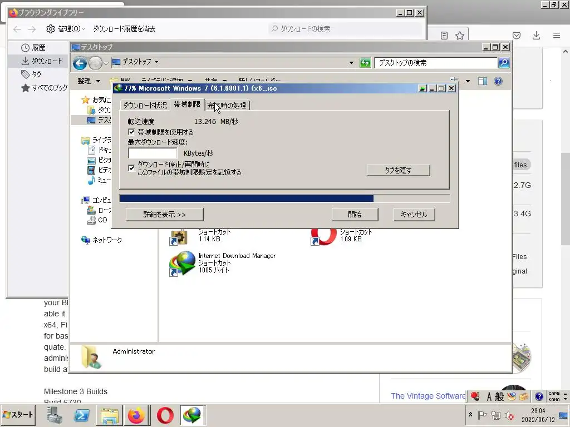Image resolution: width=570 pixels, height=427 pixels.
Task: Click the Explorer forward arrow button
Action: (95, 63)
